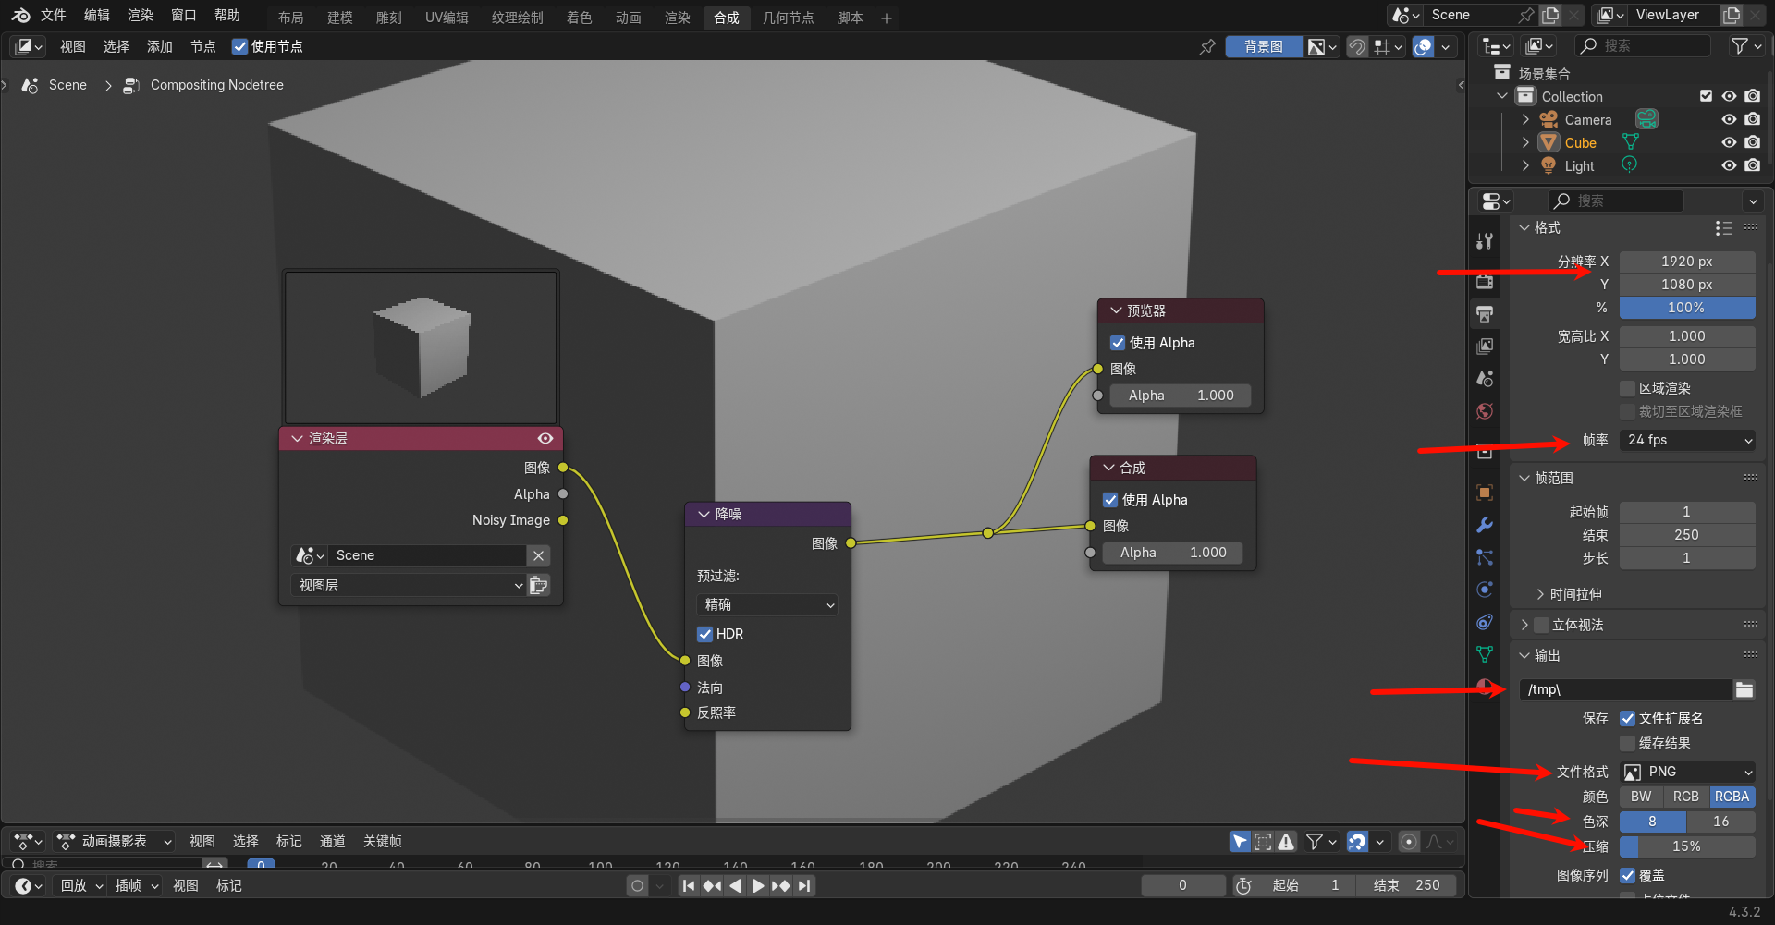Uncheck the HDR checkbox in the denoise node

pos(704,634)
